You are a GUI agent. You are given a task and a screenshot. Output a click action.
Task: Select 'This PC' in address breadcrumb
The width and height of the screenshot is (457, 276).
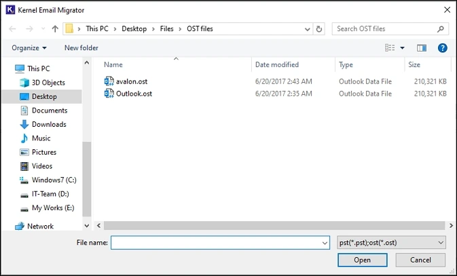pyautogui.click(x=97, y=29)
